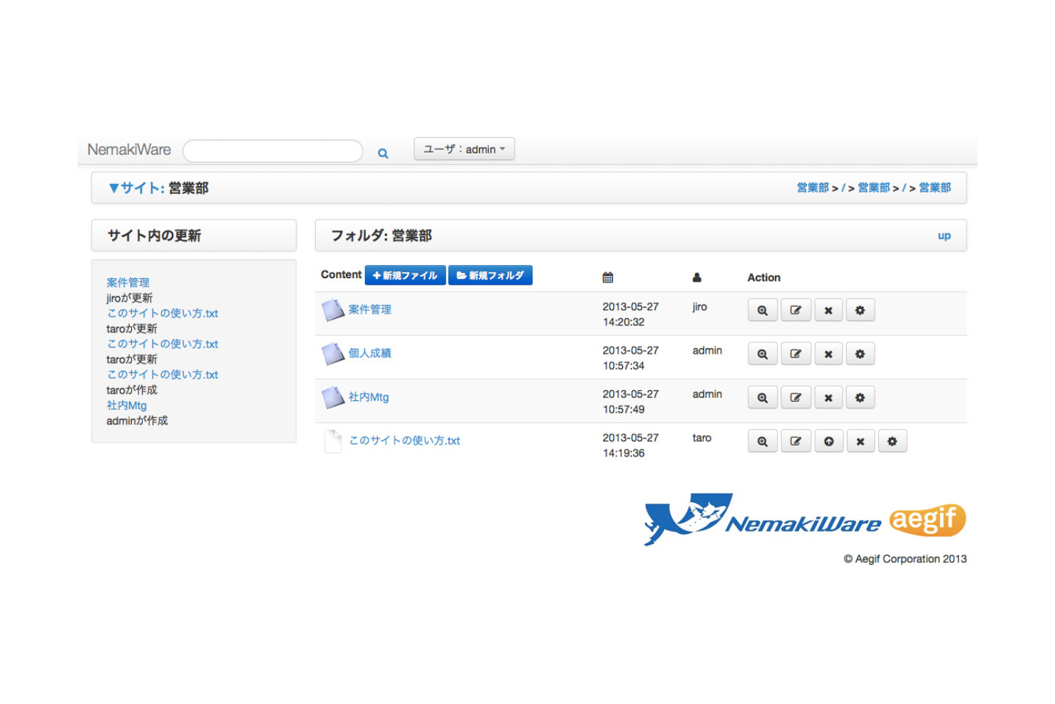
Task: Click the search input field
Action: click(x=273, y=151)
